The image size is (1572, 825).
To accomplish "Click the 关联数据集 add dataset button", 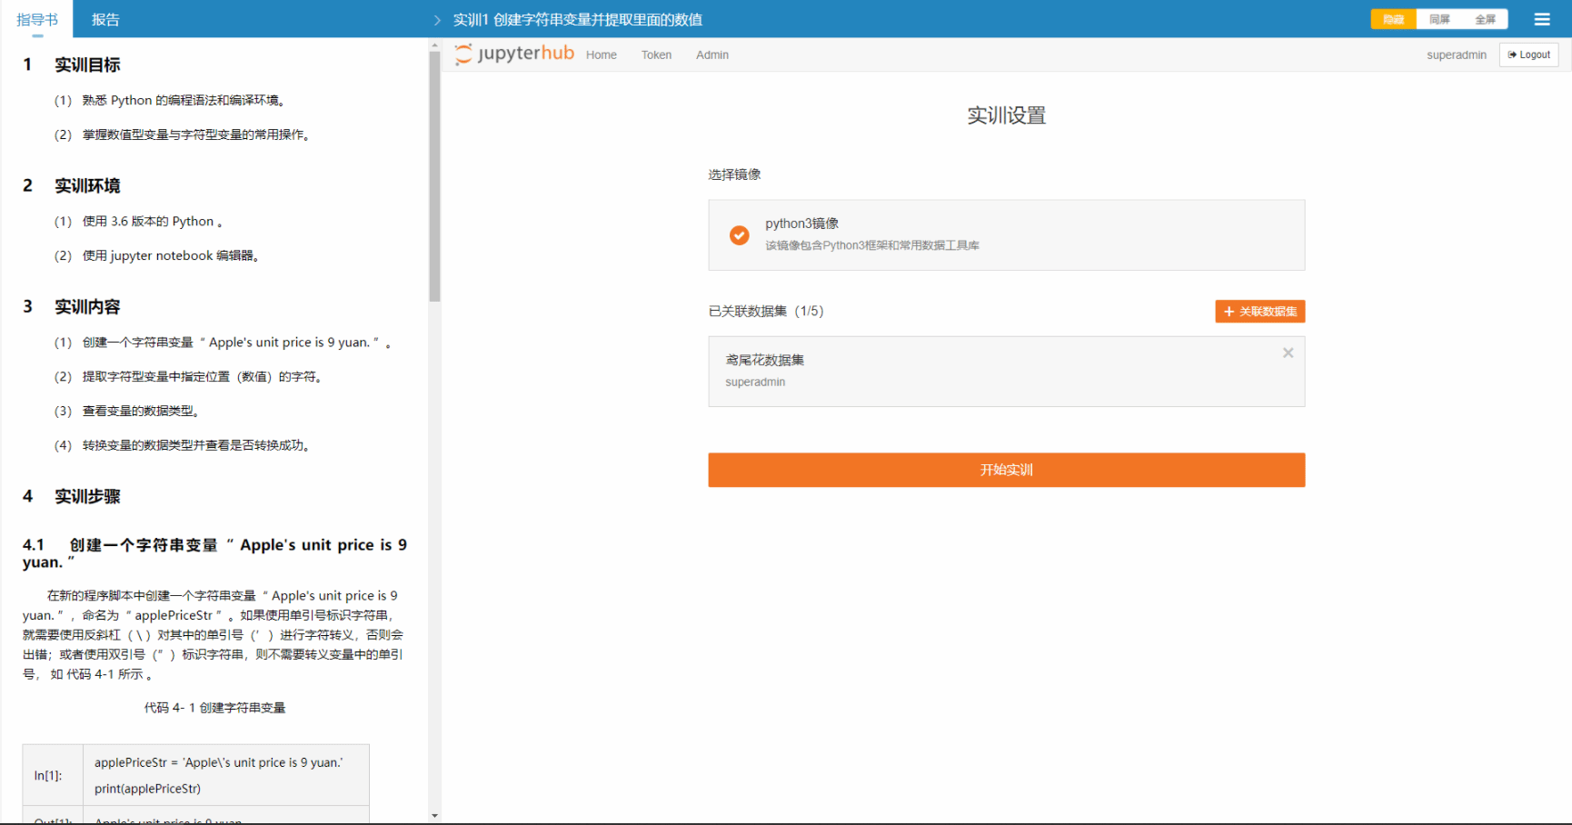I will tap(1259, 312).
